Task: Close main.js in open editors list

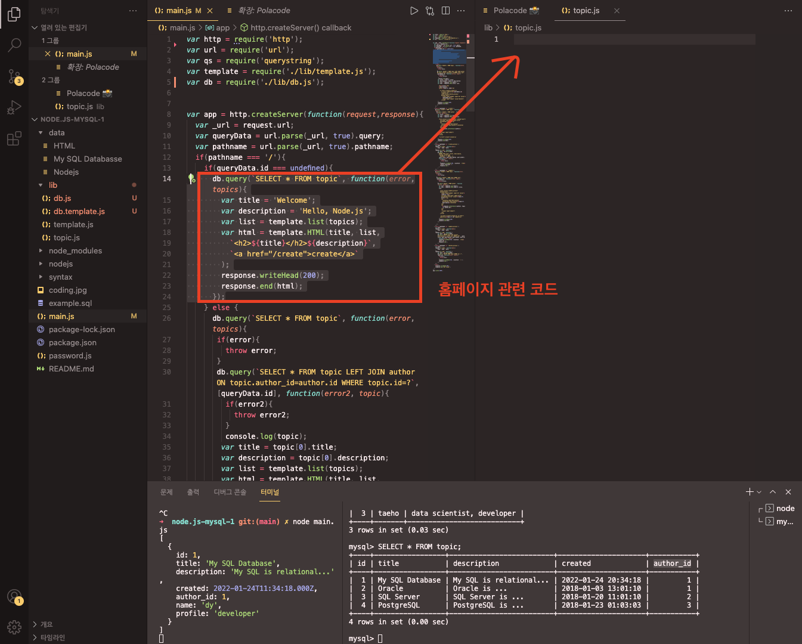Action: pyautogui.click(x=48, y=54)
